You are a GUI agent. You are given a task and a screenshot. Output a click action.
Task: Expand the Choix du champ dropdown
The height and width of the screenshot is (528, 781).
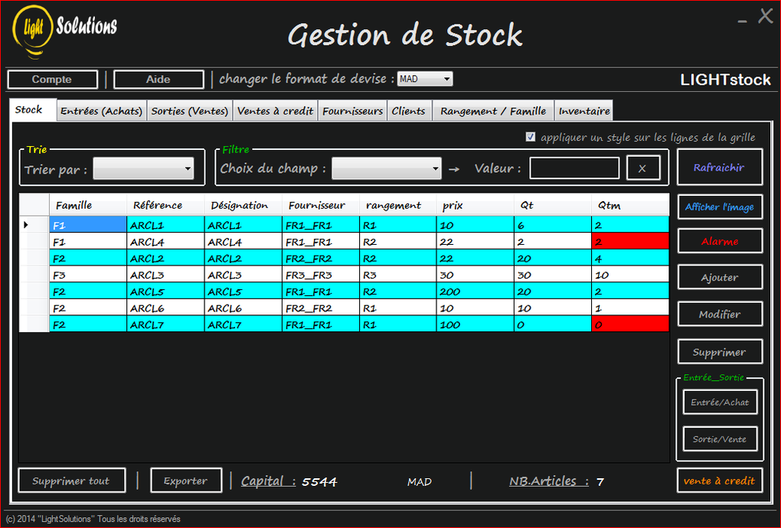coord(387,168)
